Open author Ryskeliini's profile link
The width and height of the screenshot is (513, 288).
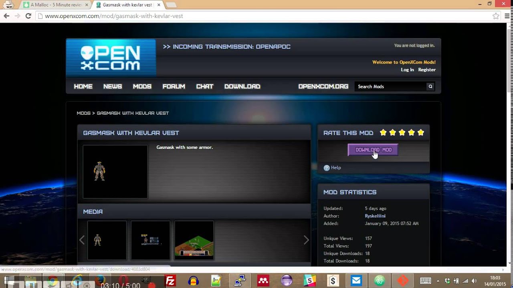click(375, 216)
